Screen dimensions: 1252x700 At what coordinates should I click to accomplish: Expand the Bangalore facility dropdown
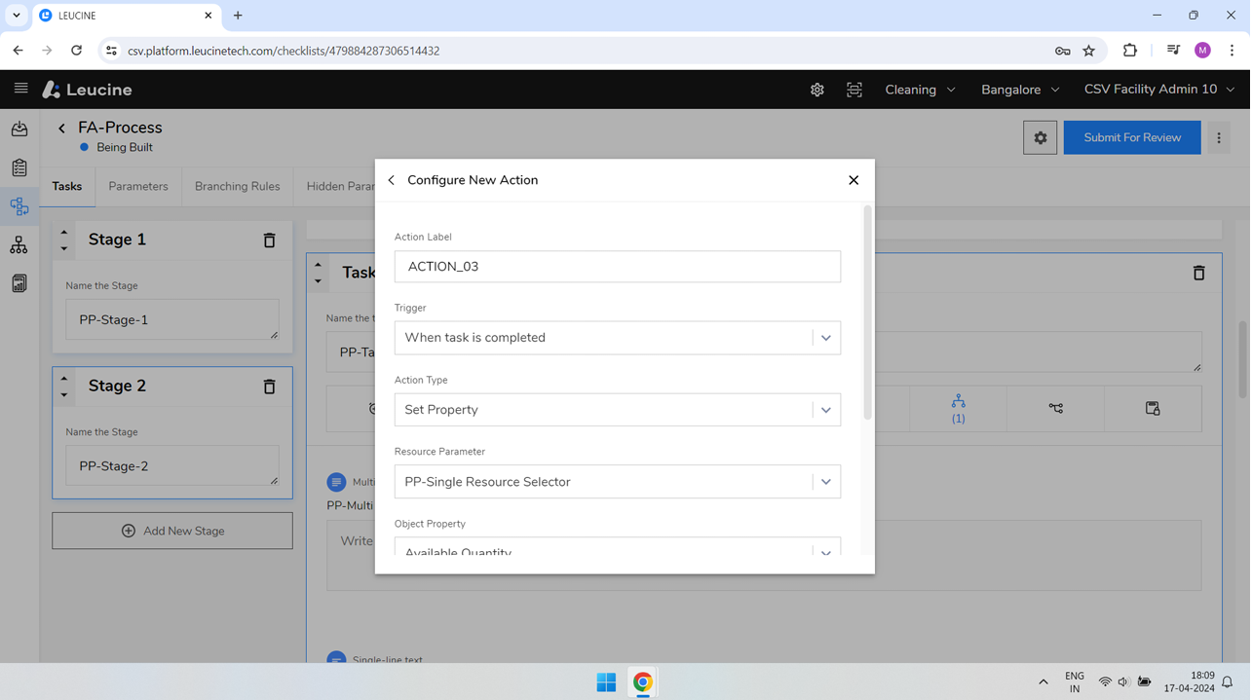[x=1020, y=90]
